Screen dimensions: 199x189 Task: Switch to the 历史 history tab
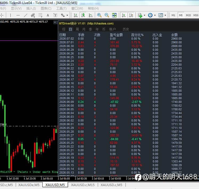click(126, 30)
